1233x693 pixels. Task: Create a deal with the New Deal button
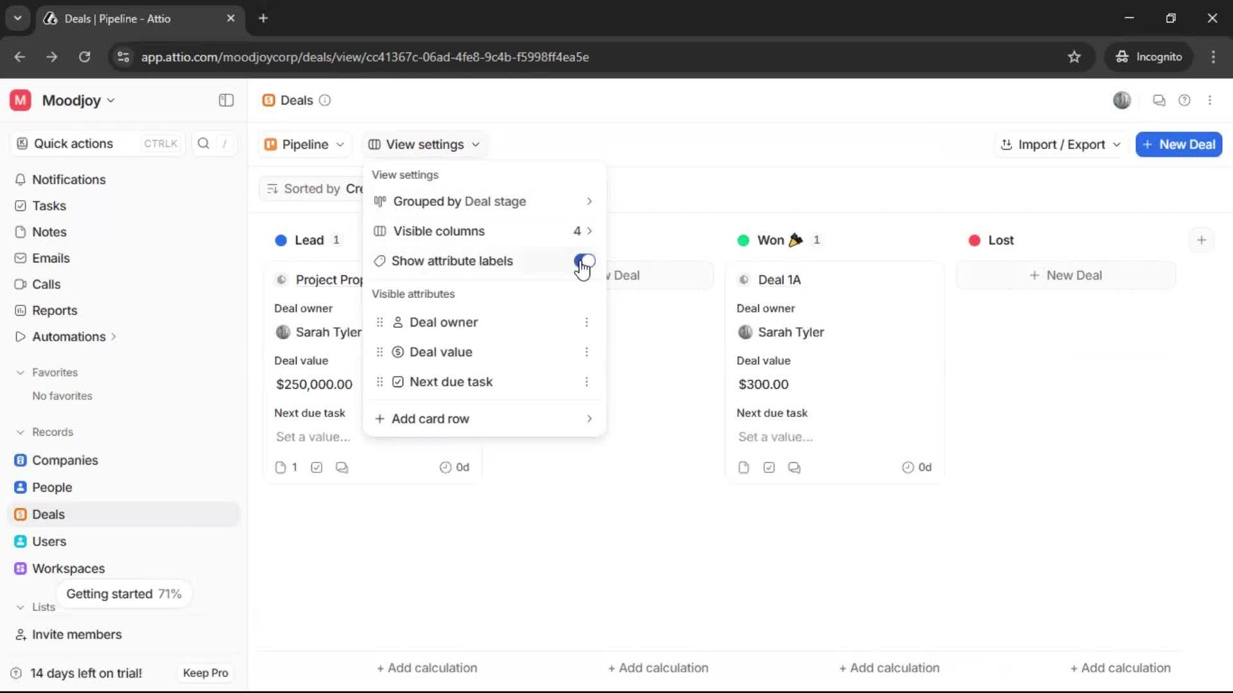point(1179,144)
